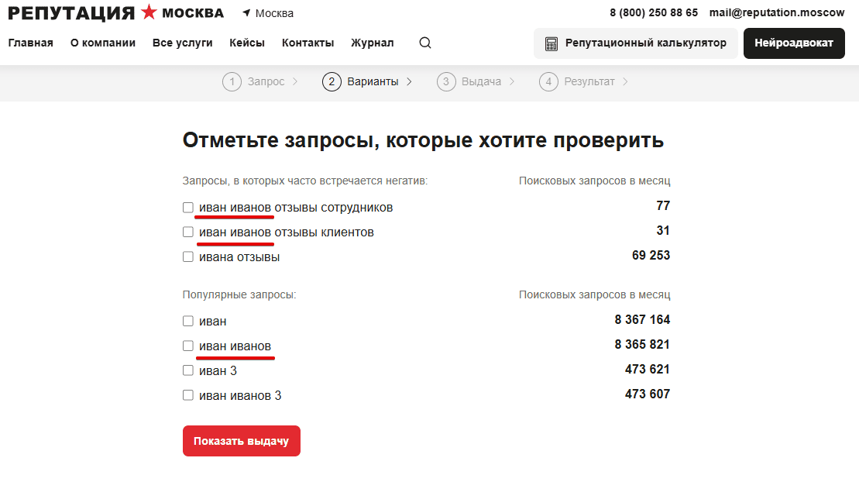The width and height of the screenshot is (859, 482).
Task: Click the step 3 circle for Выдача
Action: pyautogui.click(x=446, y=81)
